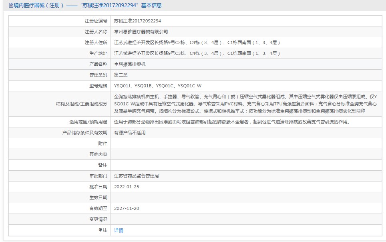The image size is (386, 242).
Task: Select the 注册人住所 address value
Action: [197, 42]
